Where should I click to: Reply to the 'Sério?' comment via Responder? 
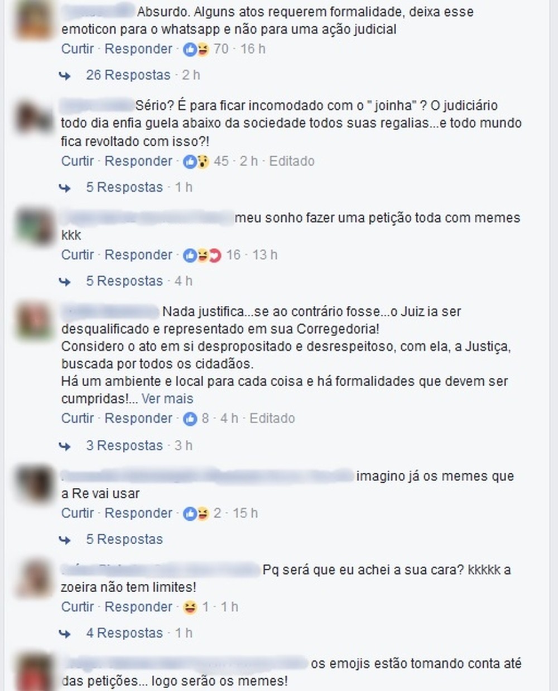[x=138, y=161]
